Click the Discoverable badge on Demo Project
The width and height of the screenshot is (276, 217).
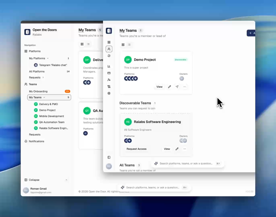[x=180, y=60]
